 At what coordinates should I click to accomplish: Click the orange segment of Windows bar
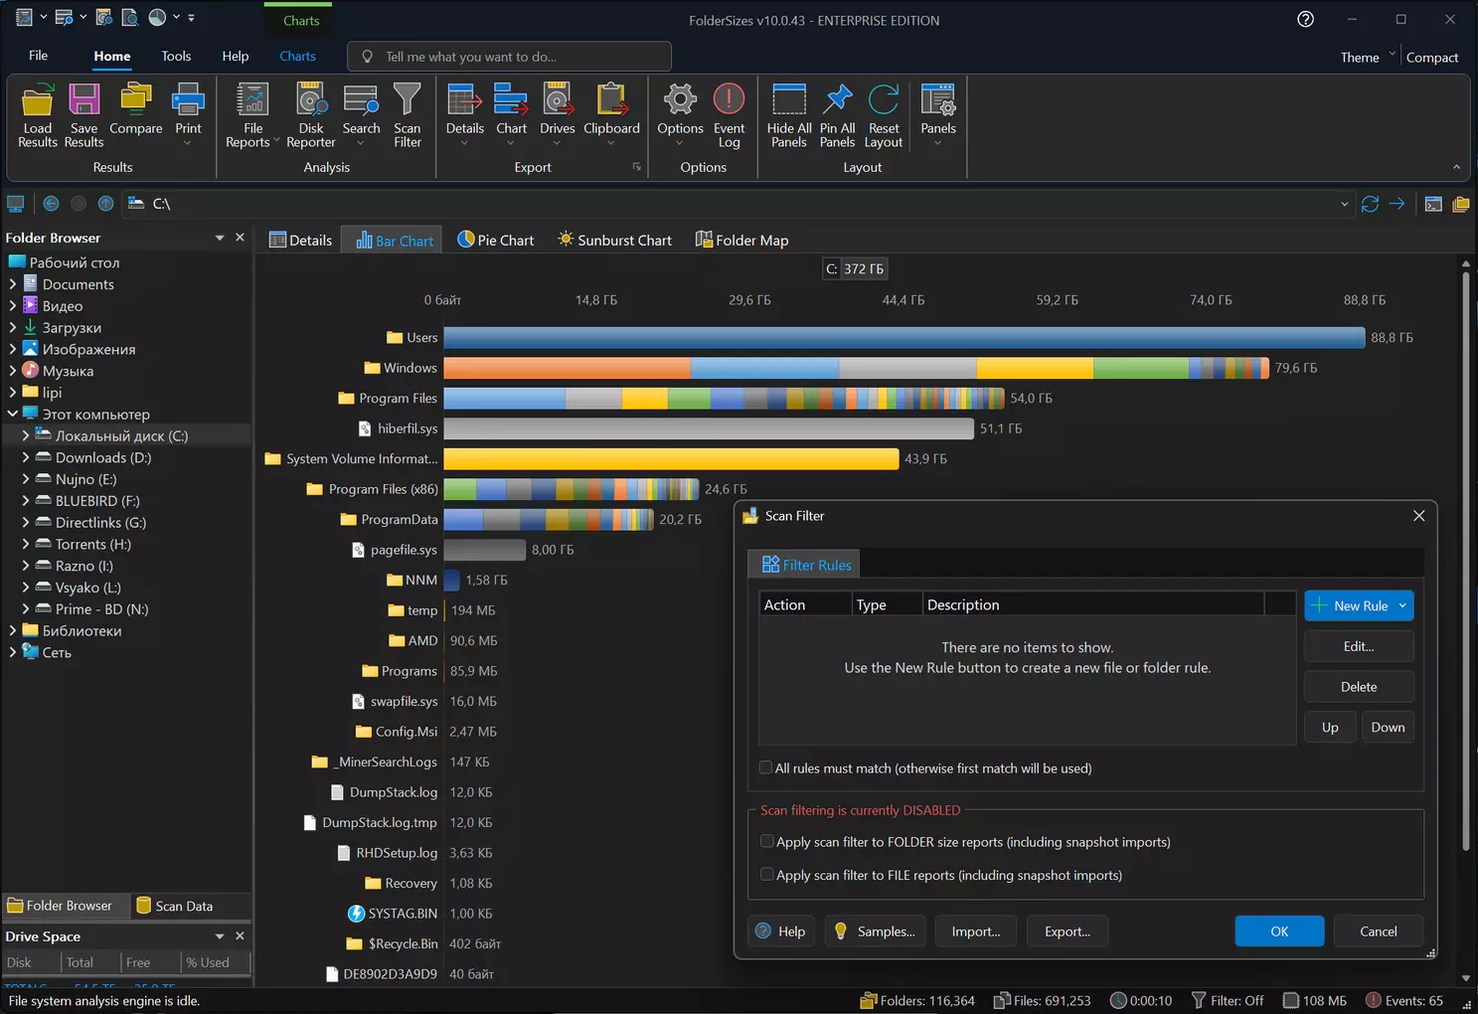coord(567,368)
